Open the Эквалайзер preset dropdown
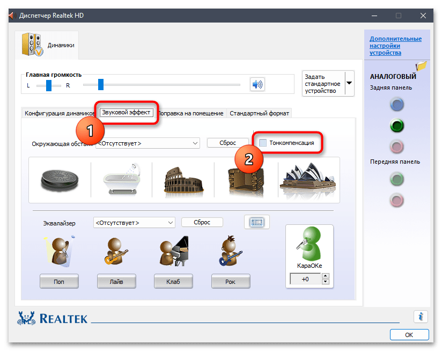This screenshot has height=351, width=442. click(134, 222)
